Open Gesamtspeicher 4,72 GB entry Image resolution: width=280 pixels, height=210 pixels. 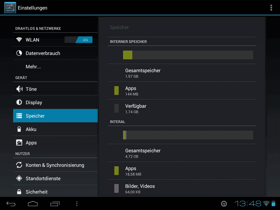coord(182,153)
